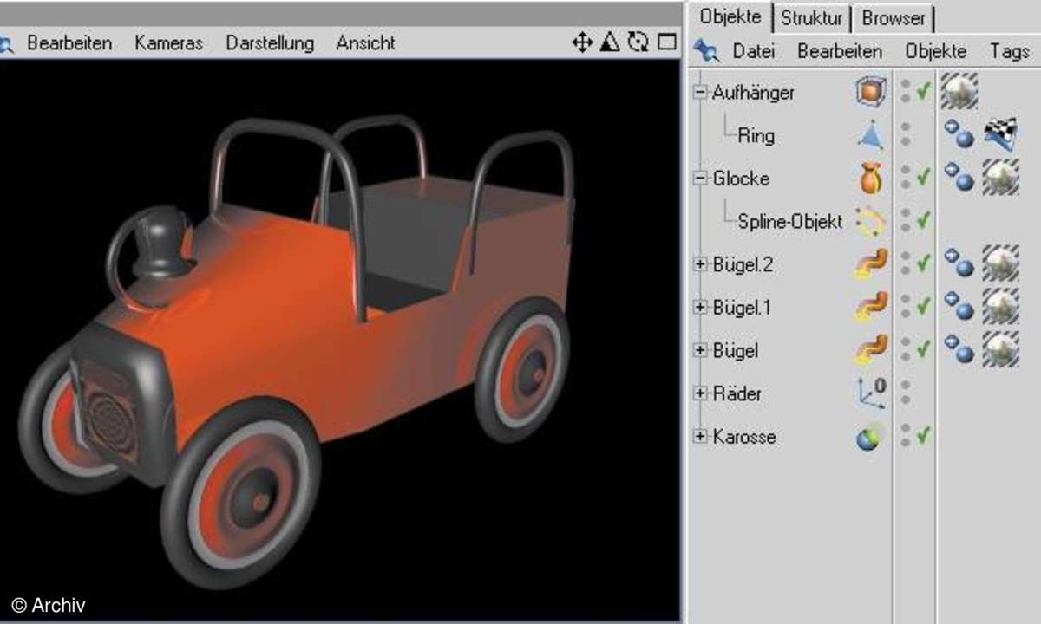Toggle visibility dots for the Räder object

coord(906,393)
